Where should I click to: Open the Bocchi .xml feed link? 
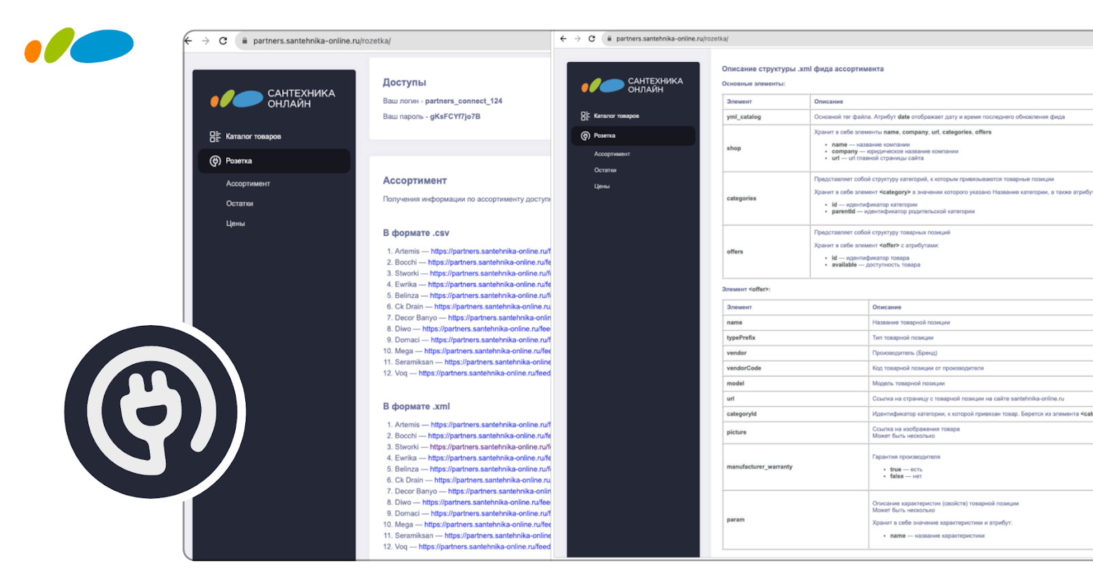488,436
